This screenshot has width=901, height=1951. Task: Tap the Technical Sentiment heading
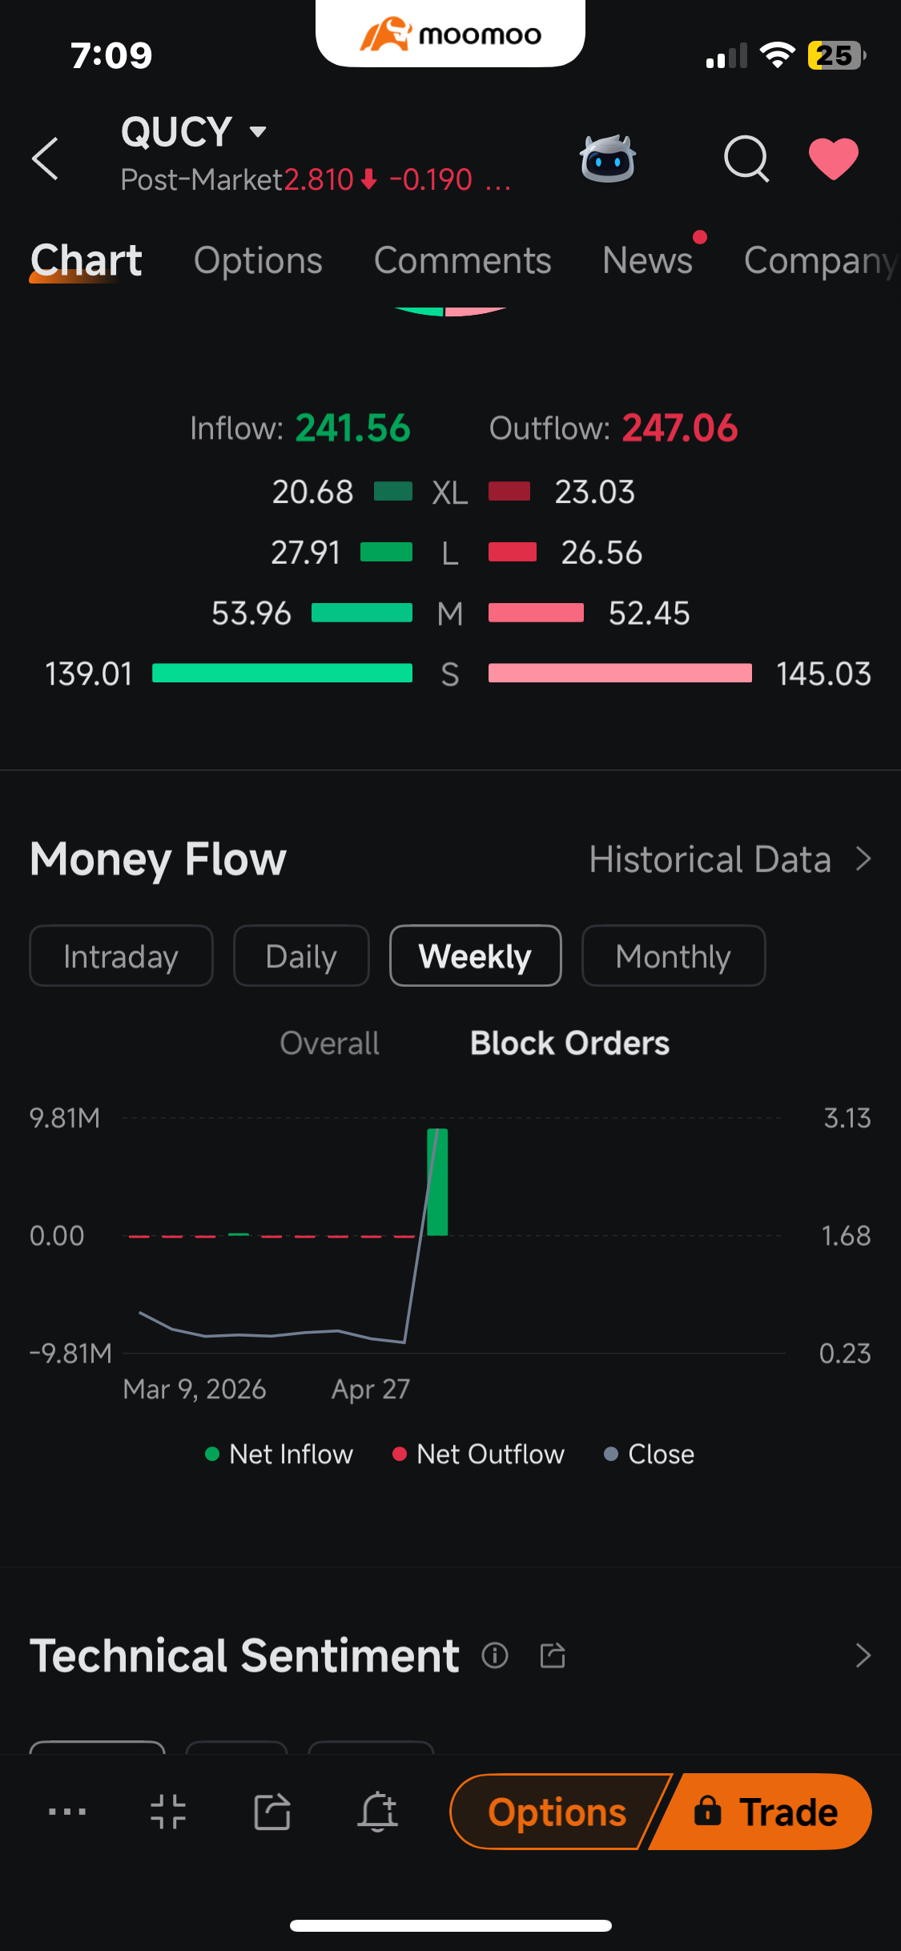click(244, 1655)
